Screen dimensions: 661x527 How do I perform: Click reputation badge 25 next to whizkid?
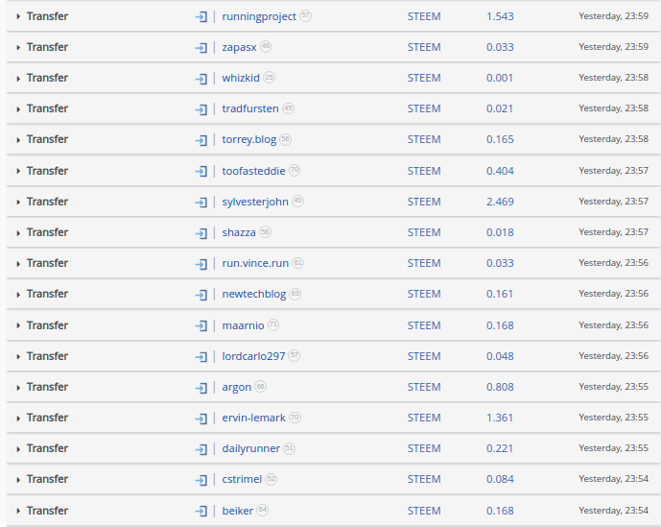(269, 77)
